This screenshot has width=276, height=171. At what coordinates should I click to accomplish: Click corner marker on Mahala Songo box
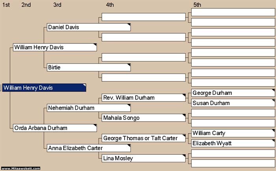pos(184,115)
